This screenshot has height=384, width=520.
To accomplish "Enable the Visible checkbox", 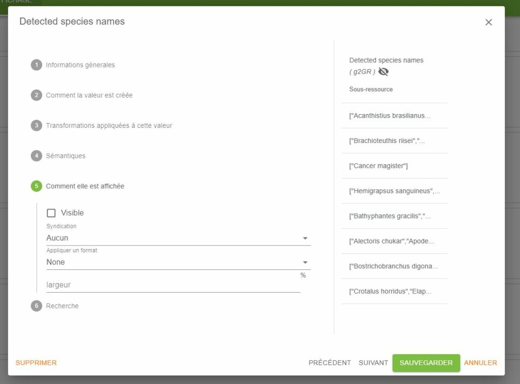I will [51, 213].
